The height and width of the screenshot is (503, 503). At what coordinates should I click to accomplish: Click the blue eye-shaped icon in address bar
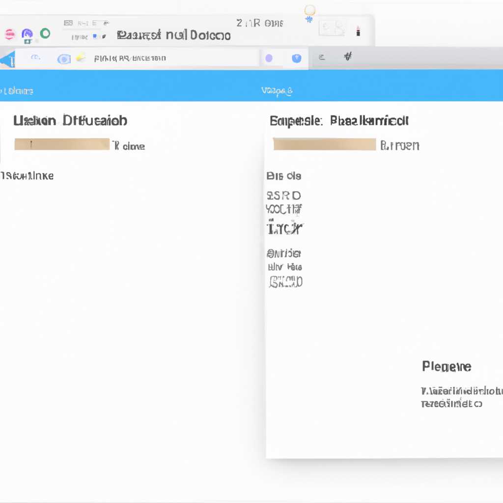click(x=64, y=59)
